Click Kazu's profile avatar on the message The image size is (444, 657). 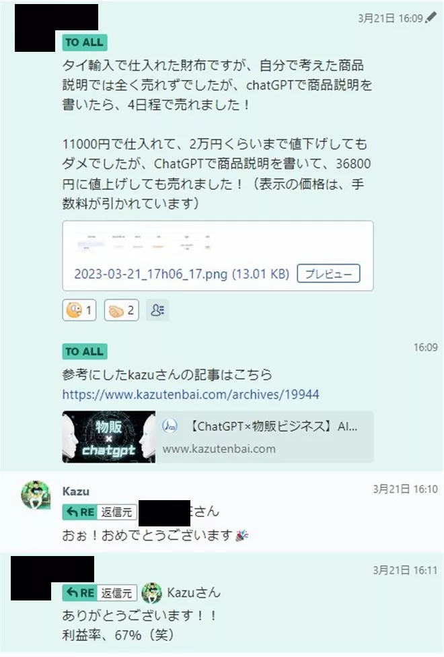(36, 495)
